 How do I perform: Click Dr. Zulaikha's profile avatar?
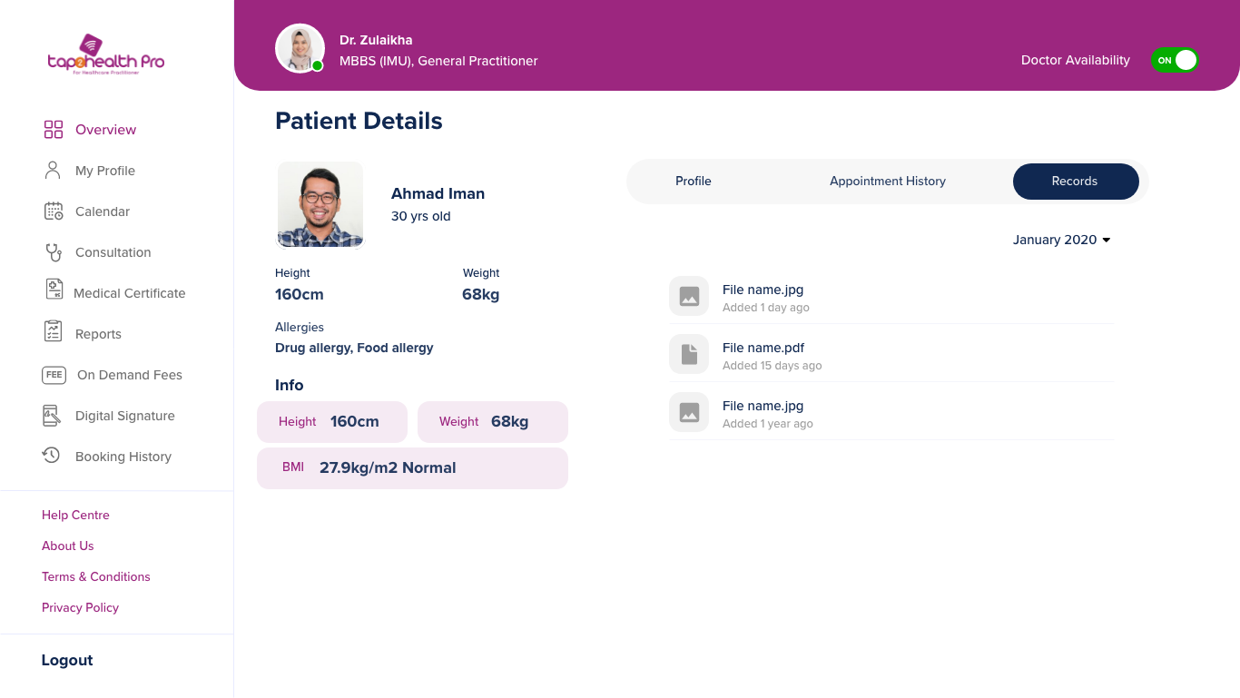click(300, 48)
